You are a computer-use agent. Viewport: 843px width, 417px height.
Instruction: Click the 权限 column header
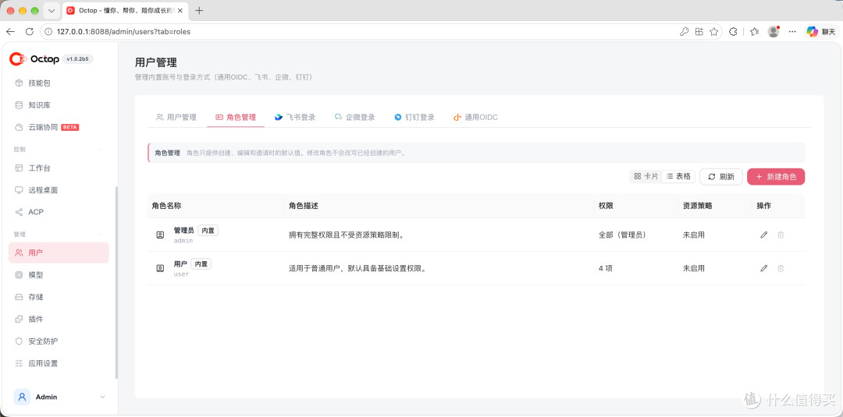pyautogui.click(x=606, y=206)
